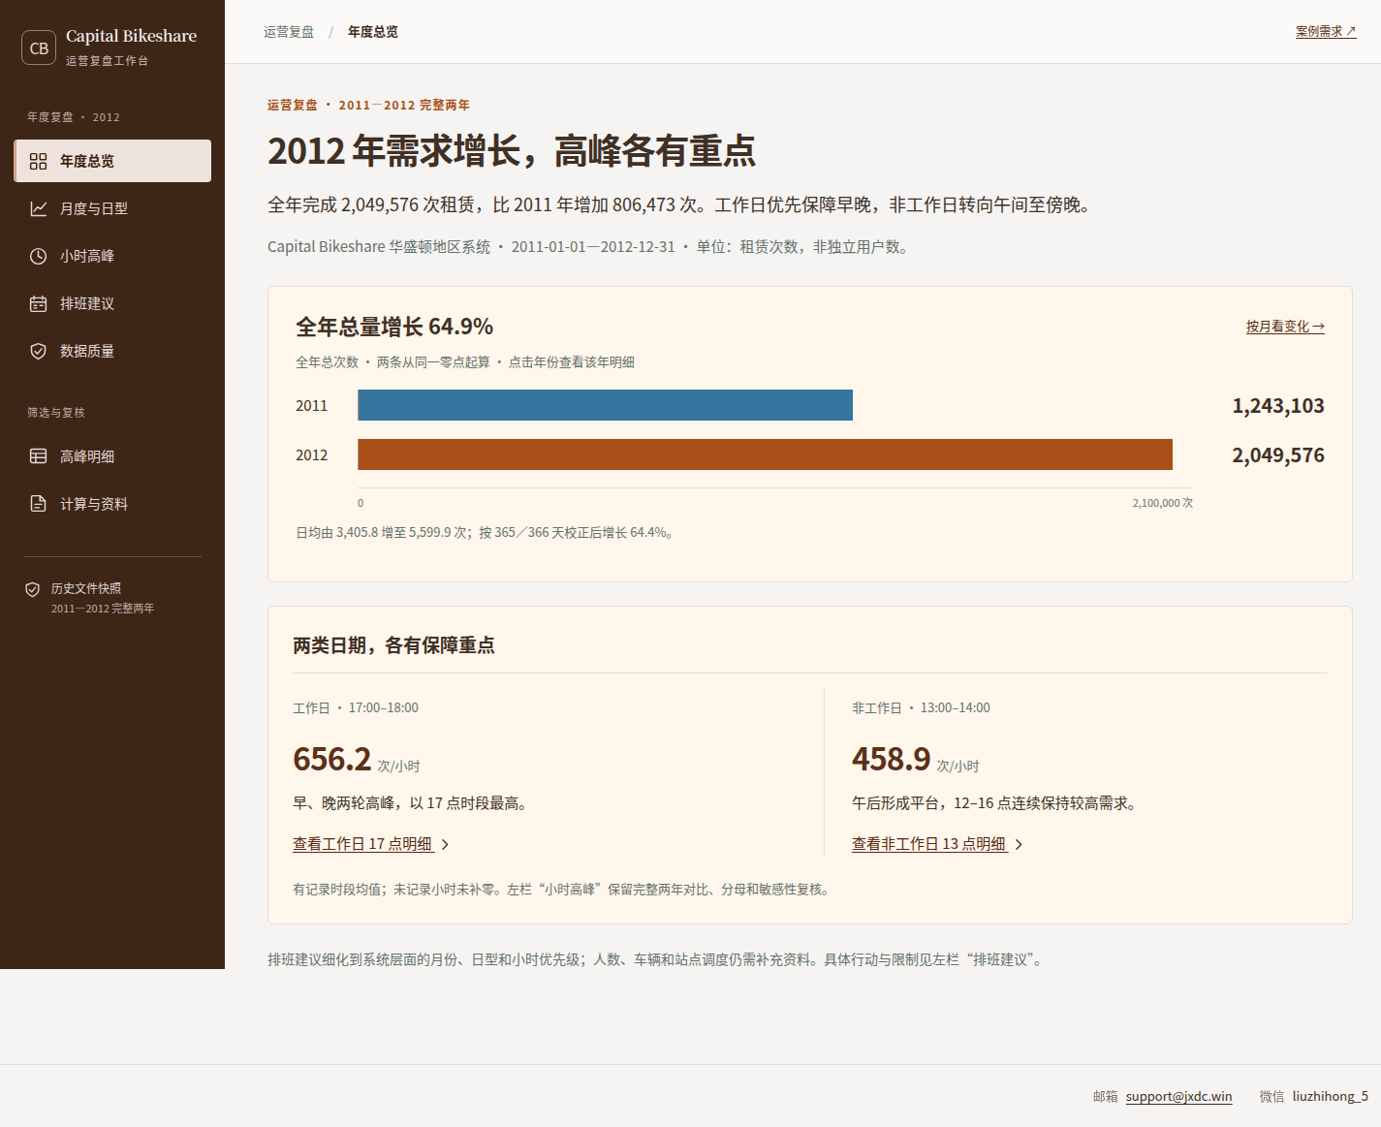Click the Capital Bikeshare title in sidebar

tap(131, 36)
